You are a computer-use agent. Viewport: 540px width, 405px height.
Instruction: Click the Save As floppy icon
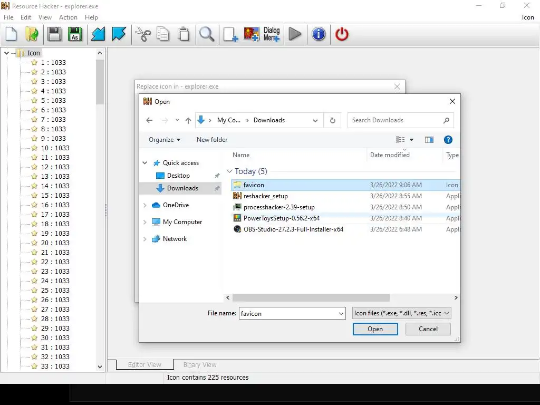(x=75, y=34)
